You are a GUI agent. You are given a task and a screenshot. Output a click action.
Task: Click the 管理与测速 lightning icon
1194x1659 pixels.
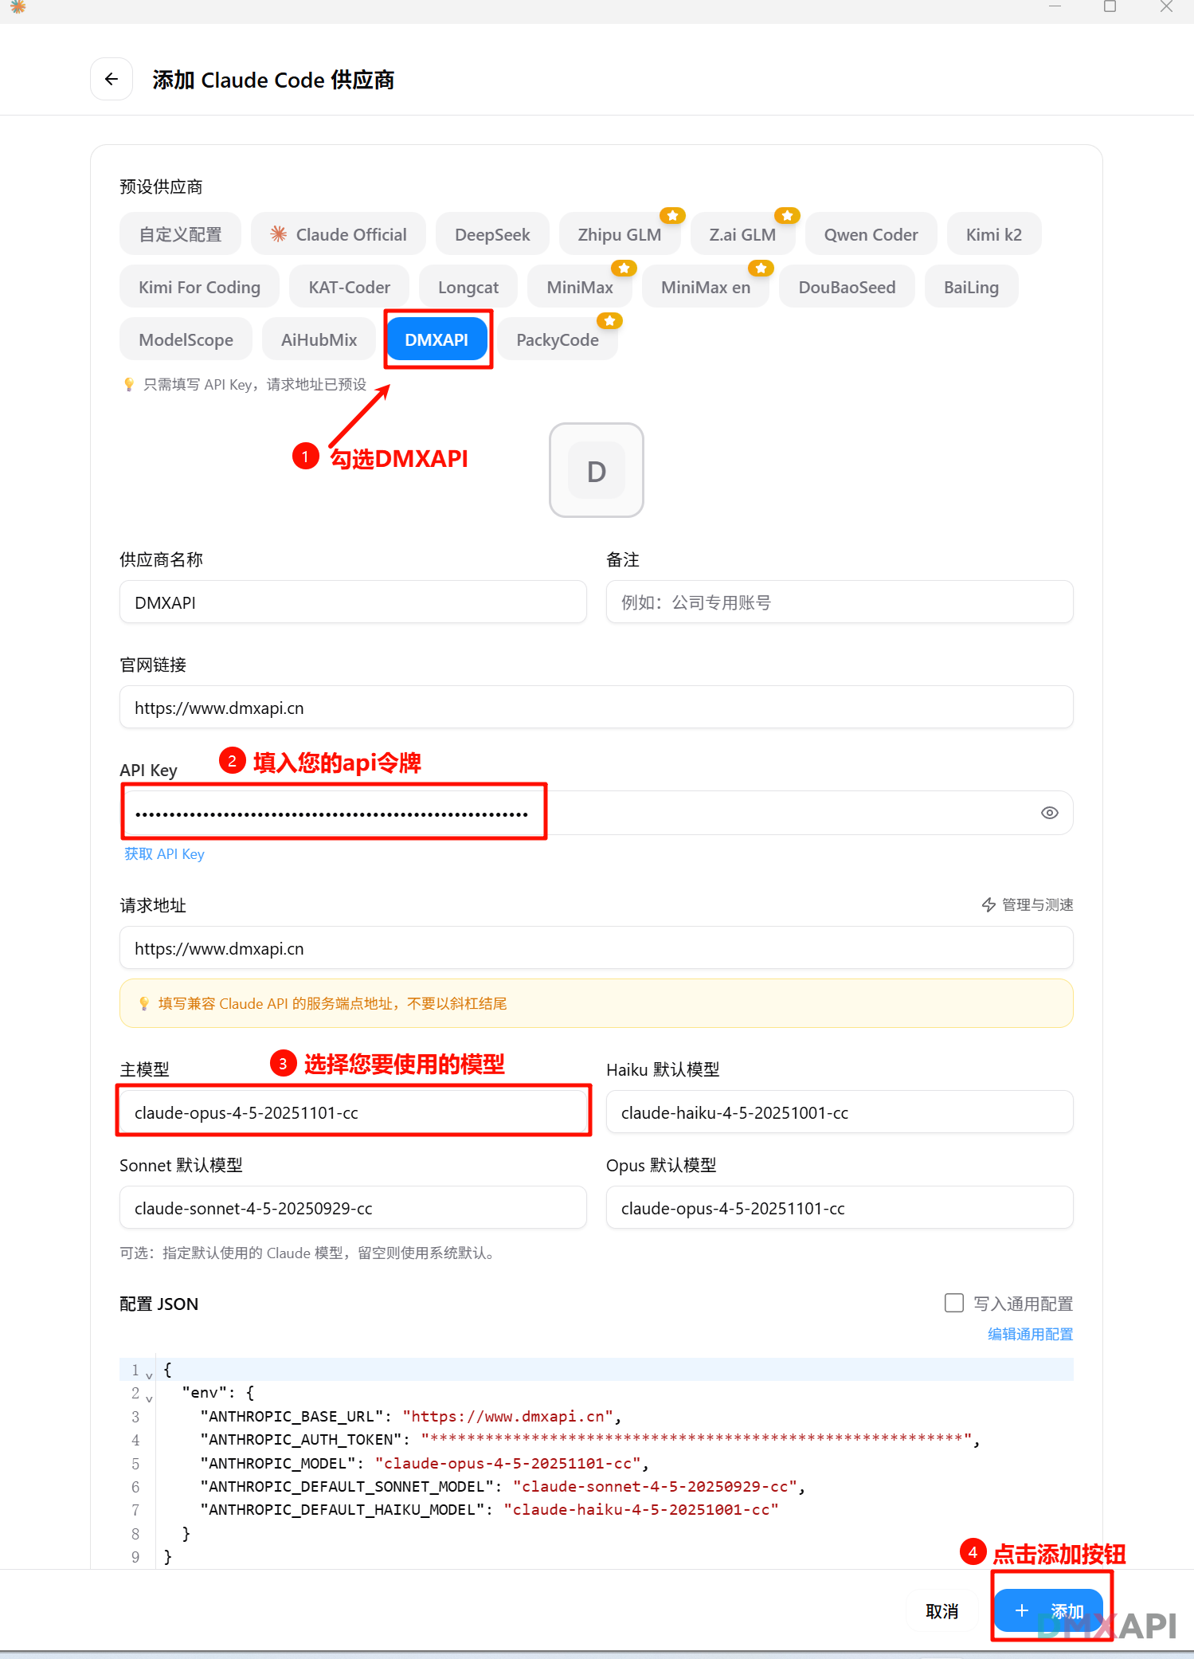pos(988,905)
